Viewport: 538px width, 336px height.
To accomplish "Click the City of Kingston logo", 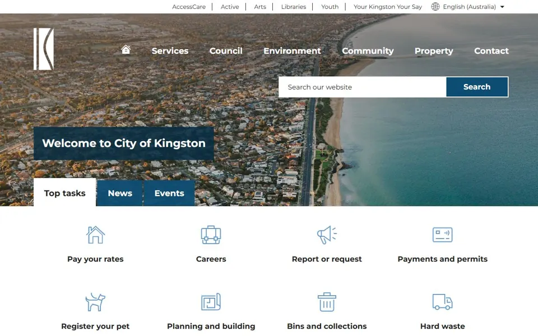I will [x=44, y=49].
